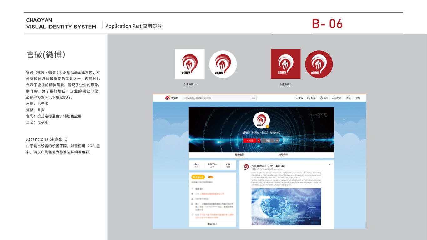The width and height of the screenshot is (427, 240).
Task: Click the 私信 private message button
Action: click(x=268, y=141)
